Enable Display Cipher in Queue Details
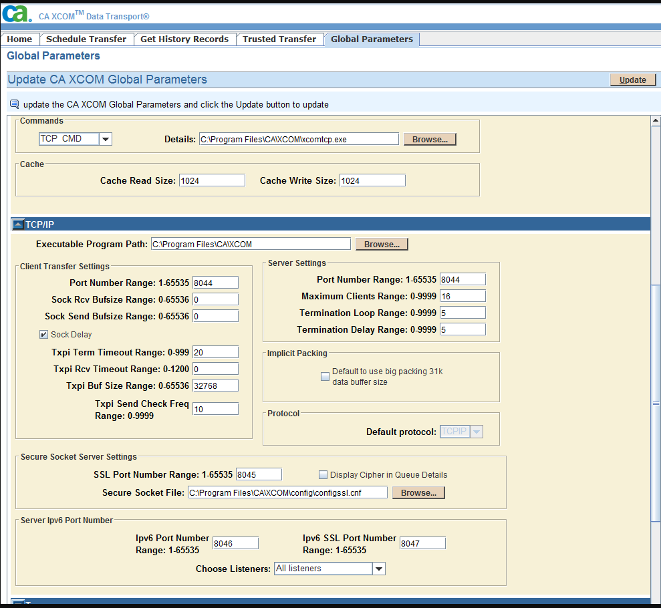The width and height of the screenshot is (661, 608). coord(323,475)
